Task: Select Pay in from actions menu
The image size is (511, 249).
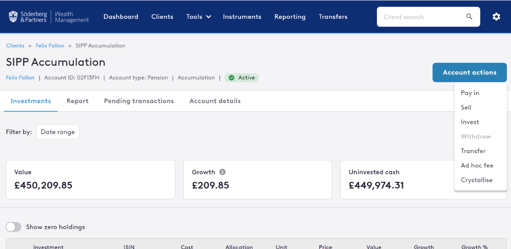Action: coord(470,93)
